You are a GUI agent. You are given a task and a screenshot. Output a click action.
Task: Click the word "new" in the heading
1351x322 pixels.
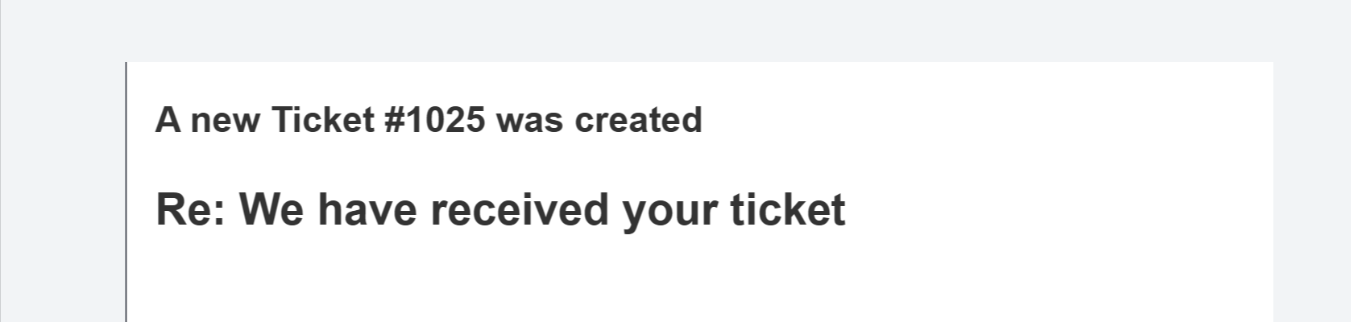225,120
